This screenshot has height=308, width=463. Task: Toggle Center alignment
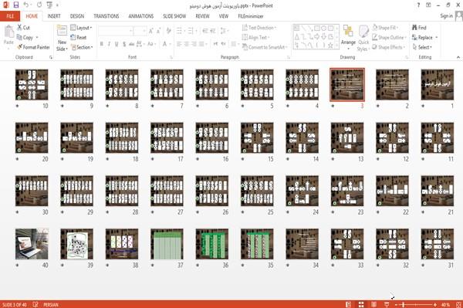[186, 44]
